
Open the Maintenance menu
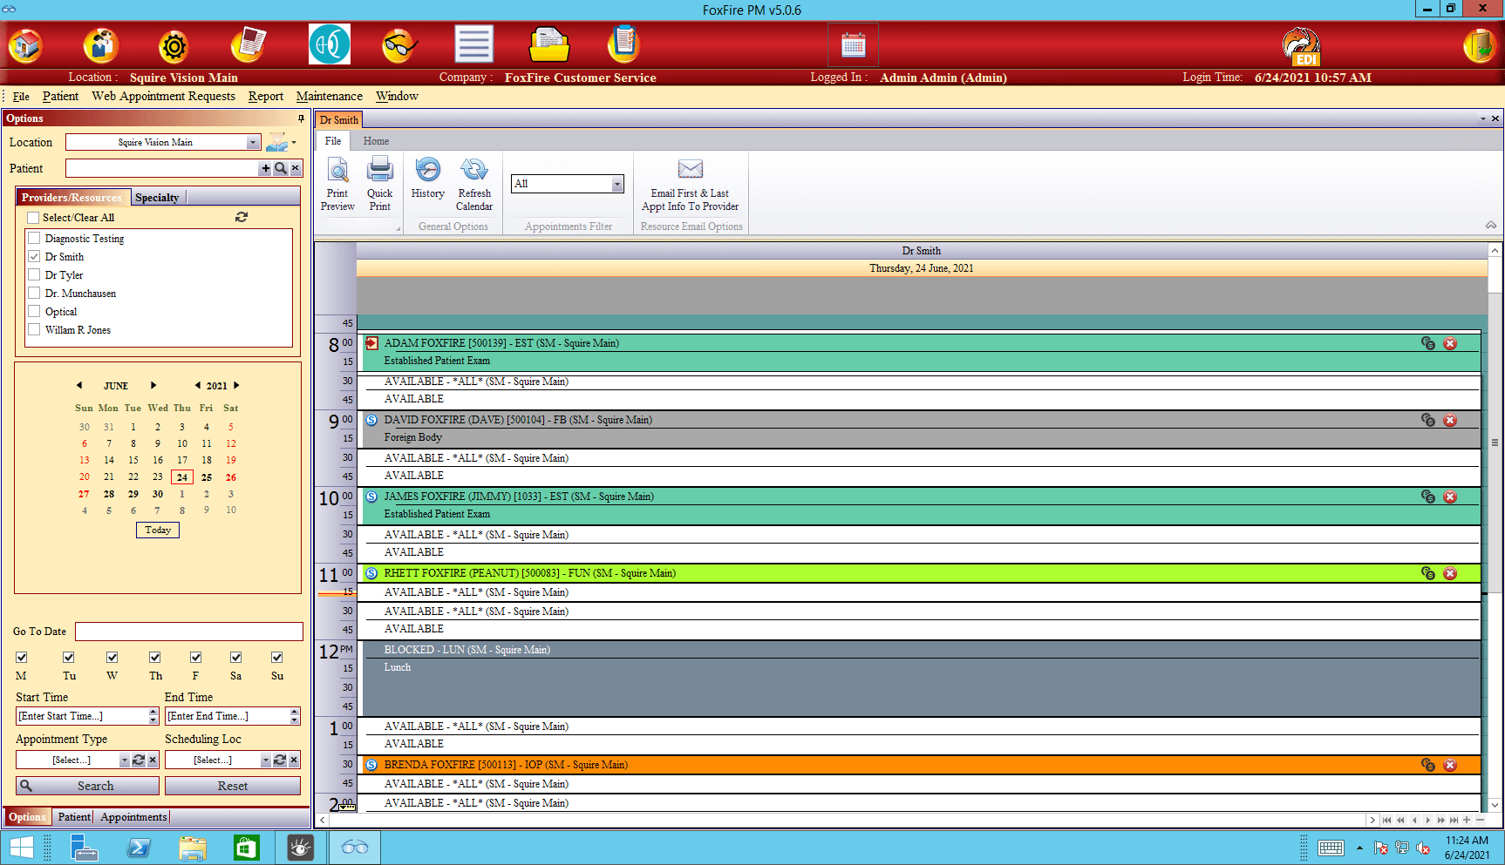329,97
